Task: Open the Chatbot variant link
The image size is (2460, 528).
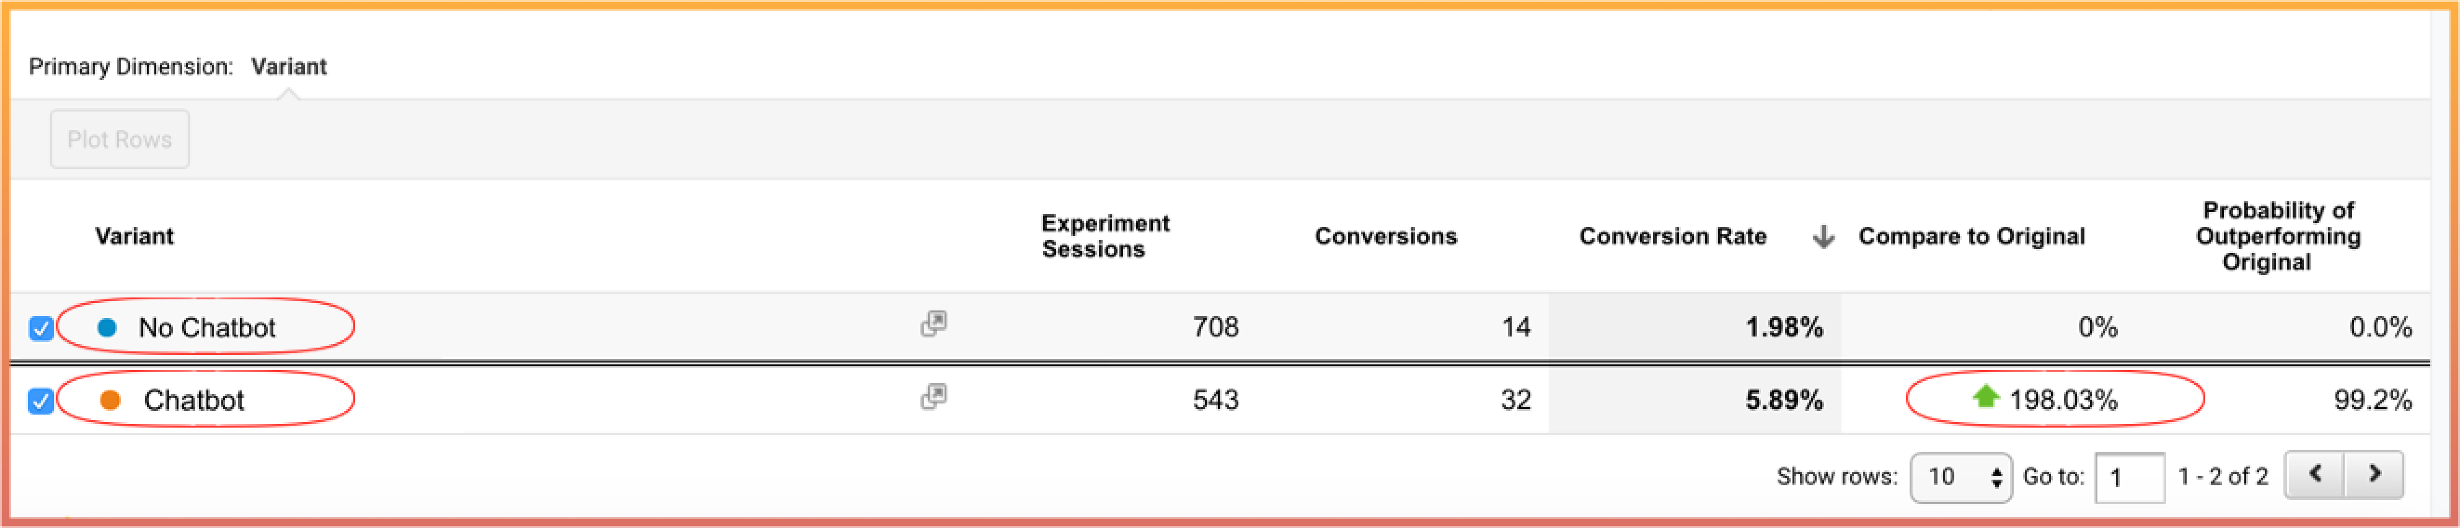Action: (194, 400)
